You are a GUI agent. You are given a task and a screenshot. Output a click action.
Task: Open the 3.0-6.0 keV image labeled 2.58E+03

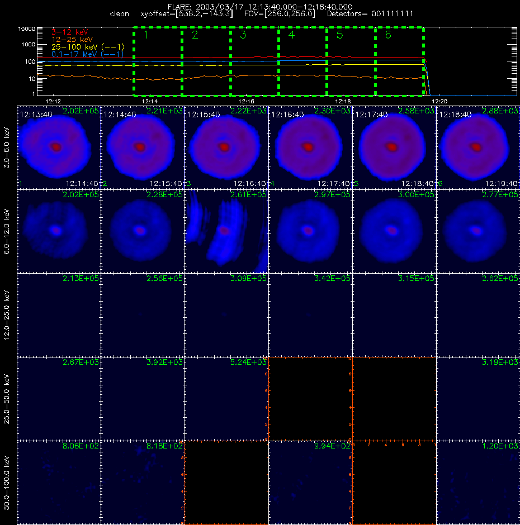394,147
